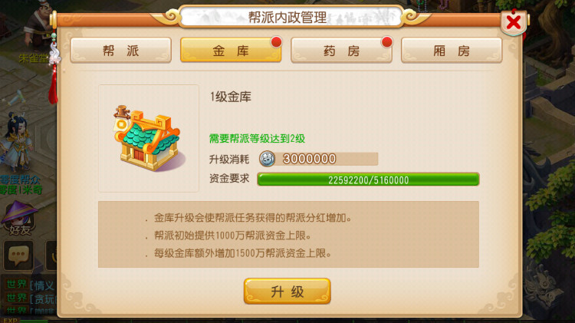Open the 帮派 tab
This screenshot has height=323, width=575.
[x=120, y=51]
